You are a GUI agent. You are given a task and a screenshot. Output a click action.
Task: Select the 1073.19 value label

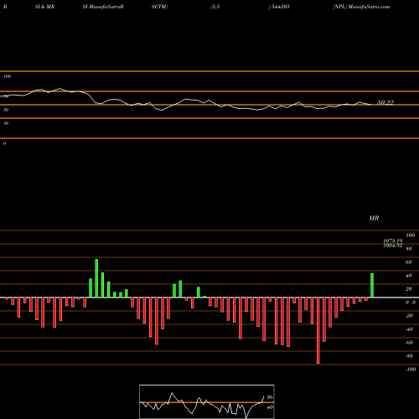pos(393,241)
